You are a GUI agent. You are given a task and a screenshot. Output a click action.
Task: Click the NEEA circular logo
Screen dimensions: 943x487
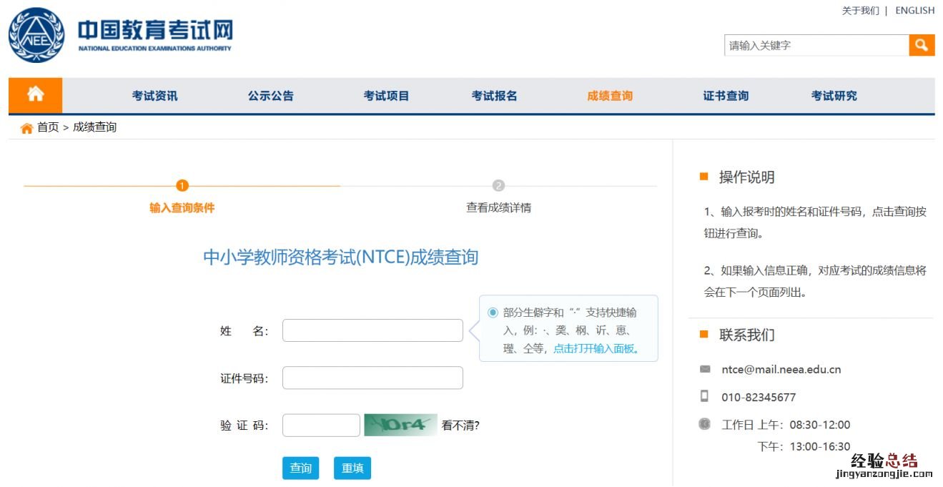tap(36, 35)
